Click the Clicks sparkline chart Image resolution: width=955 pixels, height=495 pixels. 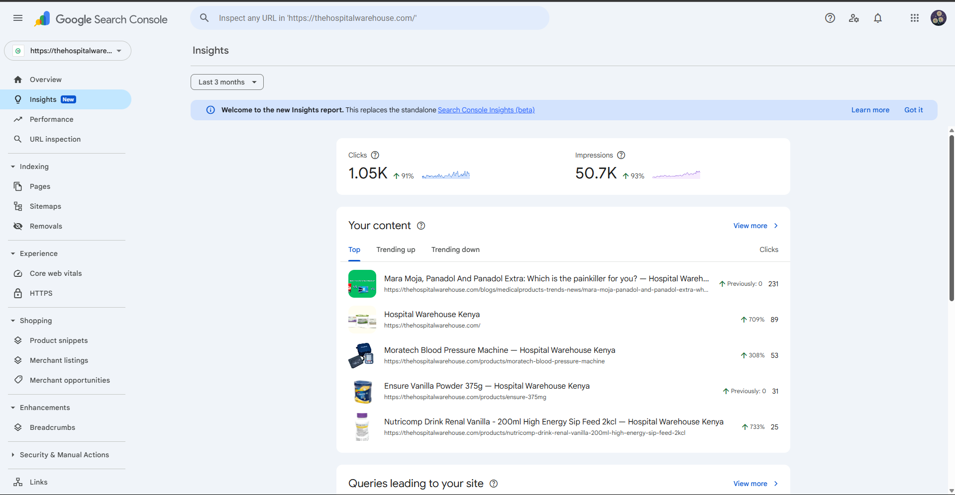coord(446,174)
